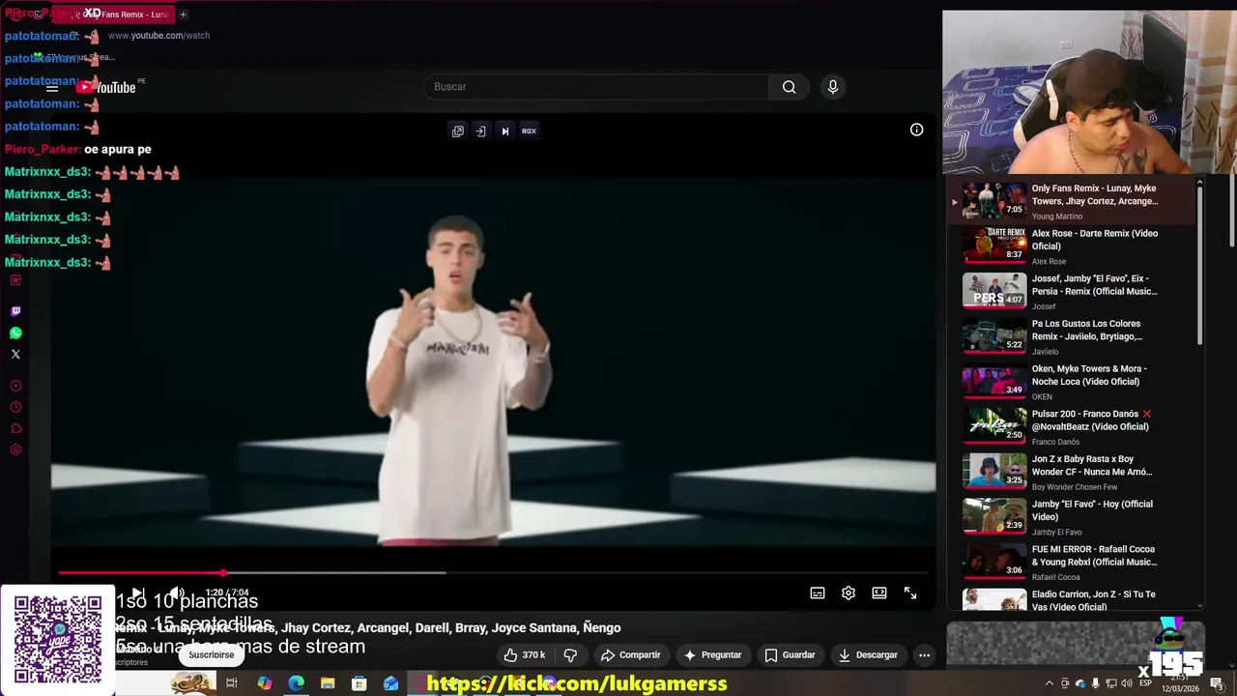Show the video info card icon

916,130
